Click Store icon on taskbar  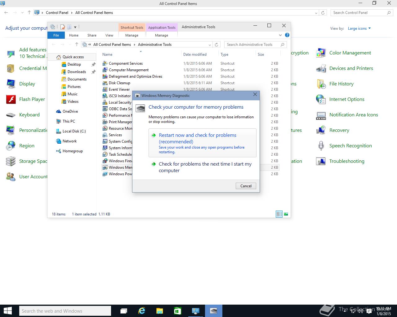click(x=177, y=311)
